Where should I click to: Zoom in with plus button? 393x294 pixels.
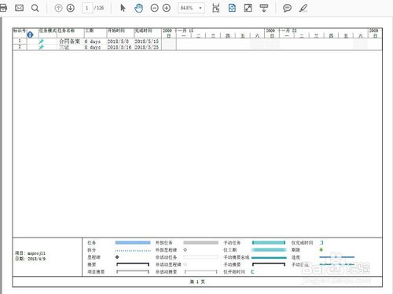tap(167, 8)
